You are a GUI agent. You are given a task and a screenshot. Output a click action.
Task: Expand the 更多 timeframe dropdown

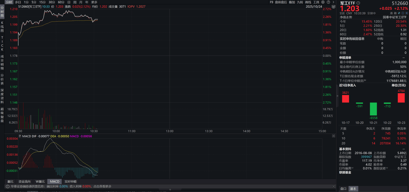pyautogui.click(x=94, y=2)
